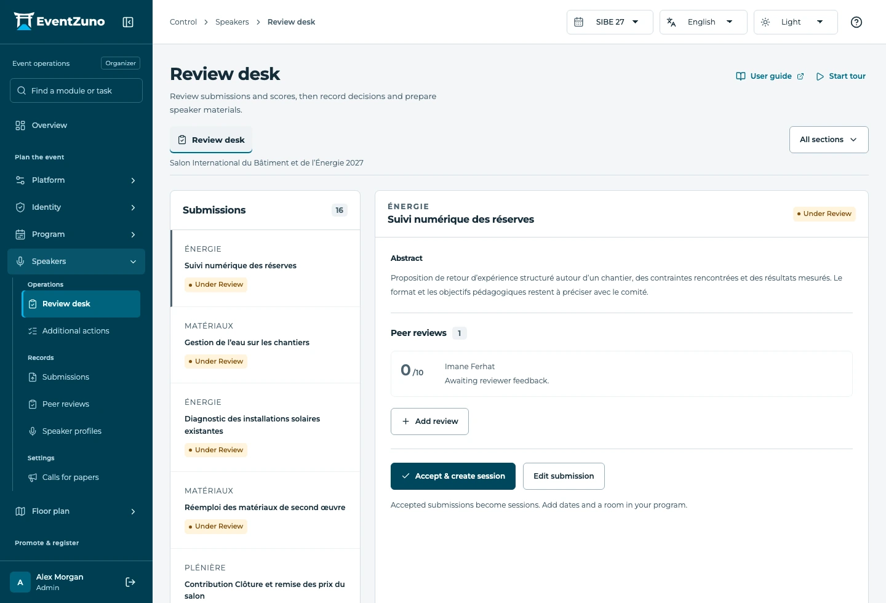Click the sun icon beside Light
The height and width of the screenshot is (603, 886).
765,22
